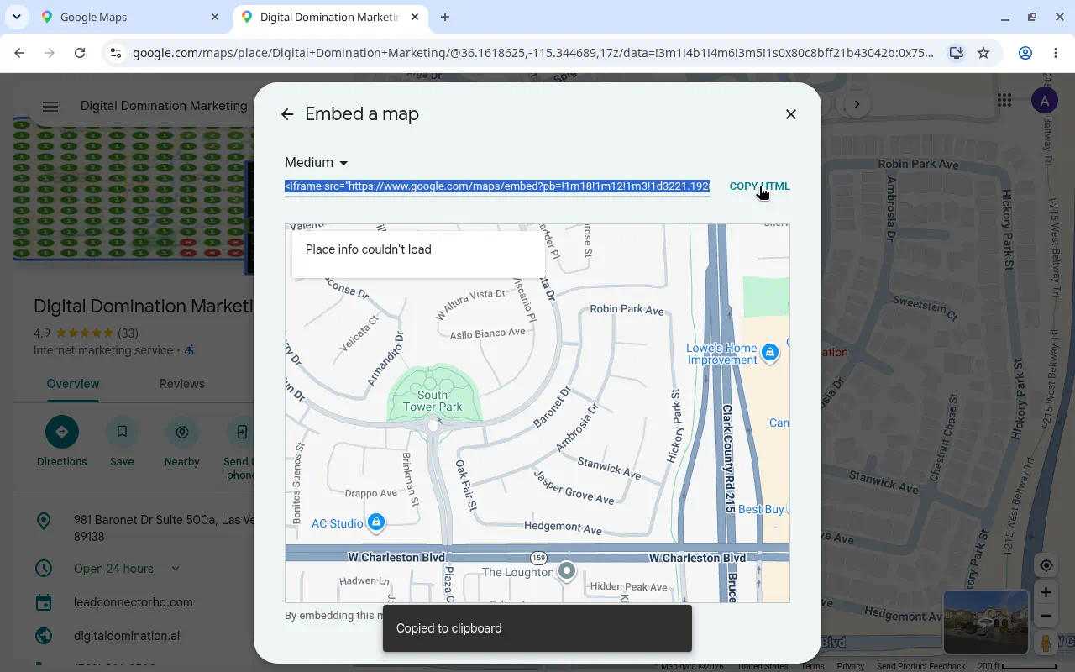The width and height of the screenshot is (1075, 672).
Task: Select the iframe embed code field
Action: point(497,186)
